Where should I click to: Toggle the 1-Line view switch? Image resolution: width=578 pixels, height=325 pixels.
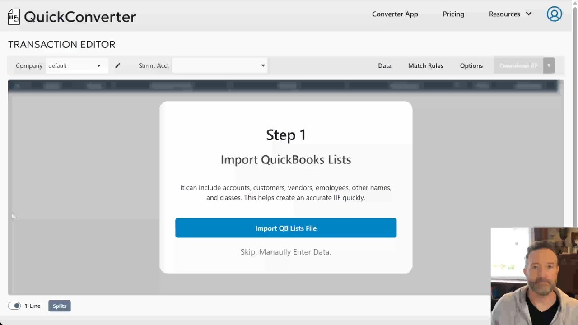(x=15, y=306)
